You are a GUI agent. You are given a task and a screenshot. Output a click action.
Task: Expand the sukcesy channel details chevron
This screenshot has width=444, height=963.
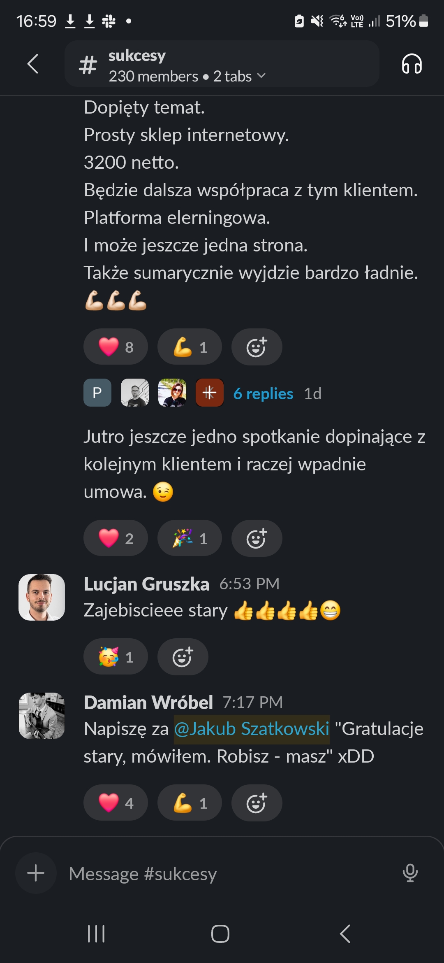[261, 76]
